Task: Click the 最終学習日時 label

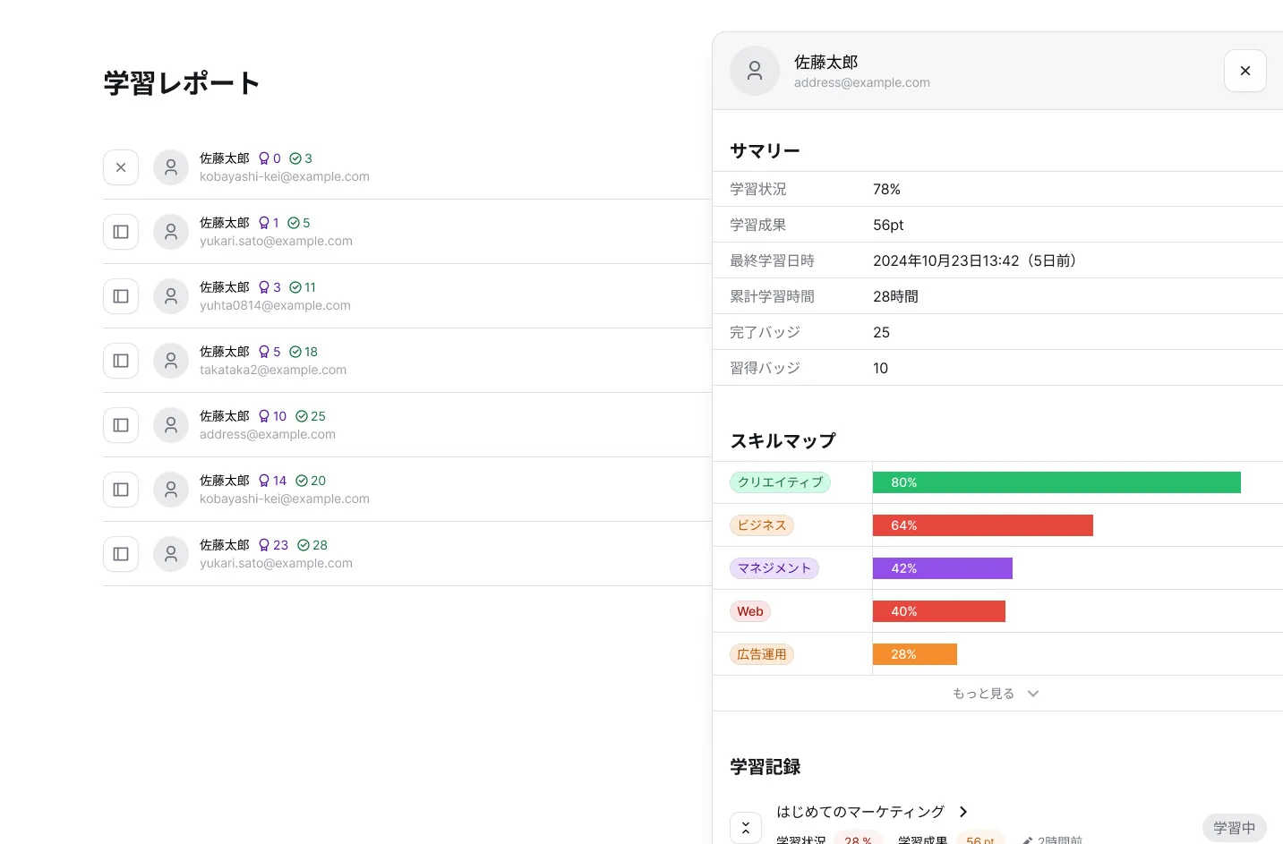Action: click(772, 260)
